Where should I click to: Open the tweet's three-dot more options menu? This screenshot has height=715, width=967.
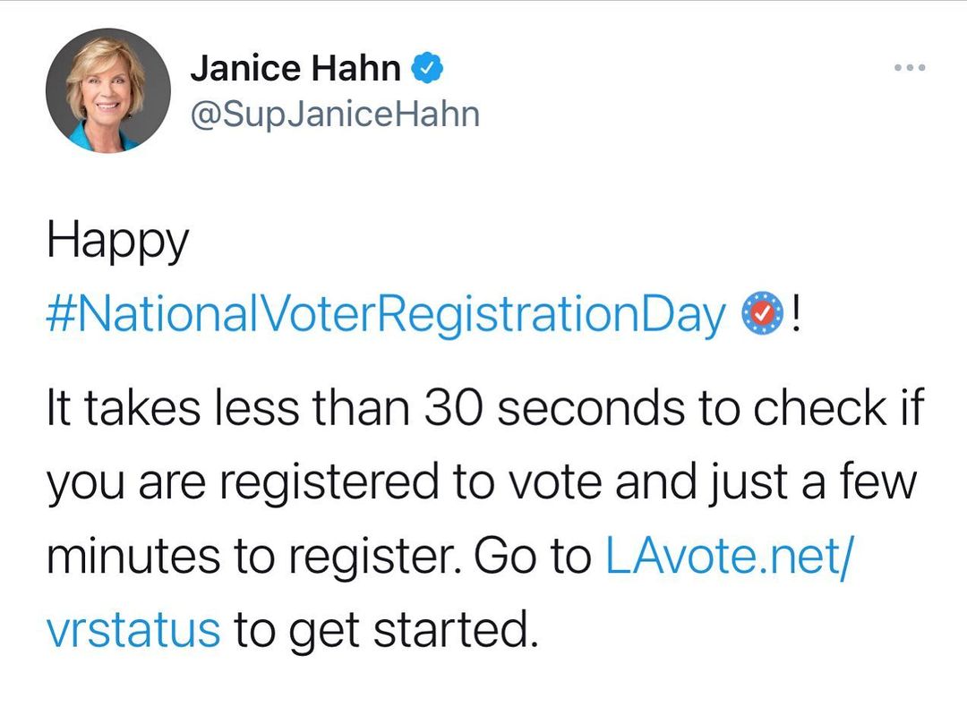pyautogui.click(x=909, y=68)
